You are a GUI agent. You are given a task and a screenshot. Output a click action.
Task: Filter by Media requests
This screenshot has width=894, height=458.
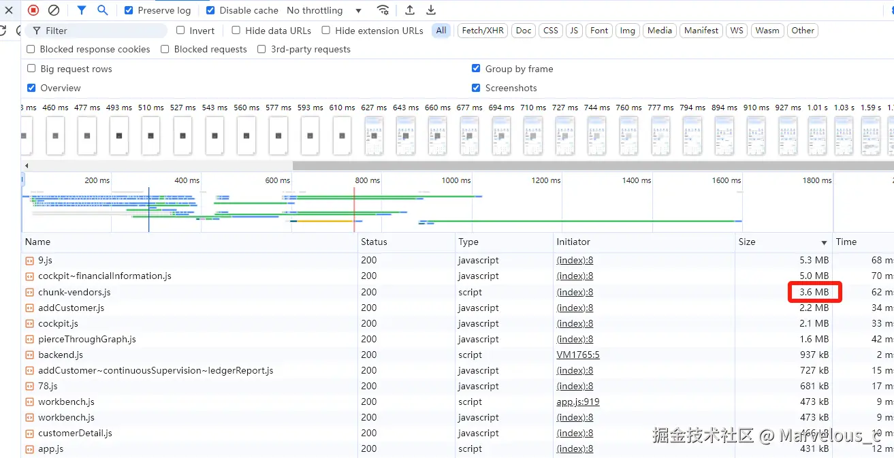(x=659, y=31)
